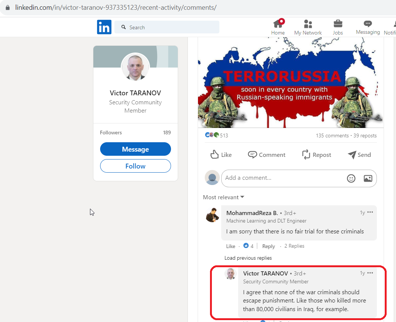
Task: Open the 135 comments link
Action: 332,135
